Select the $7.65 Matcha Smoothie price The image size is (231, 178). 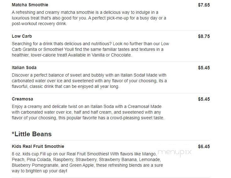(x=204, y=5)
